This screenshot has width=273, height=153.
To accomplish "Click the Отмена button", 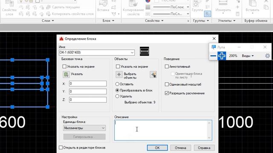I will [x=180, y=148].
